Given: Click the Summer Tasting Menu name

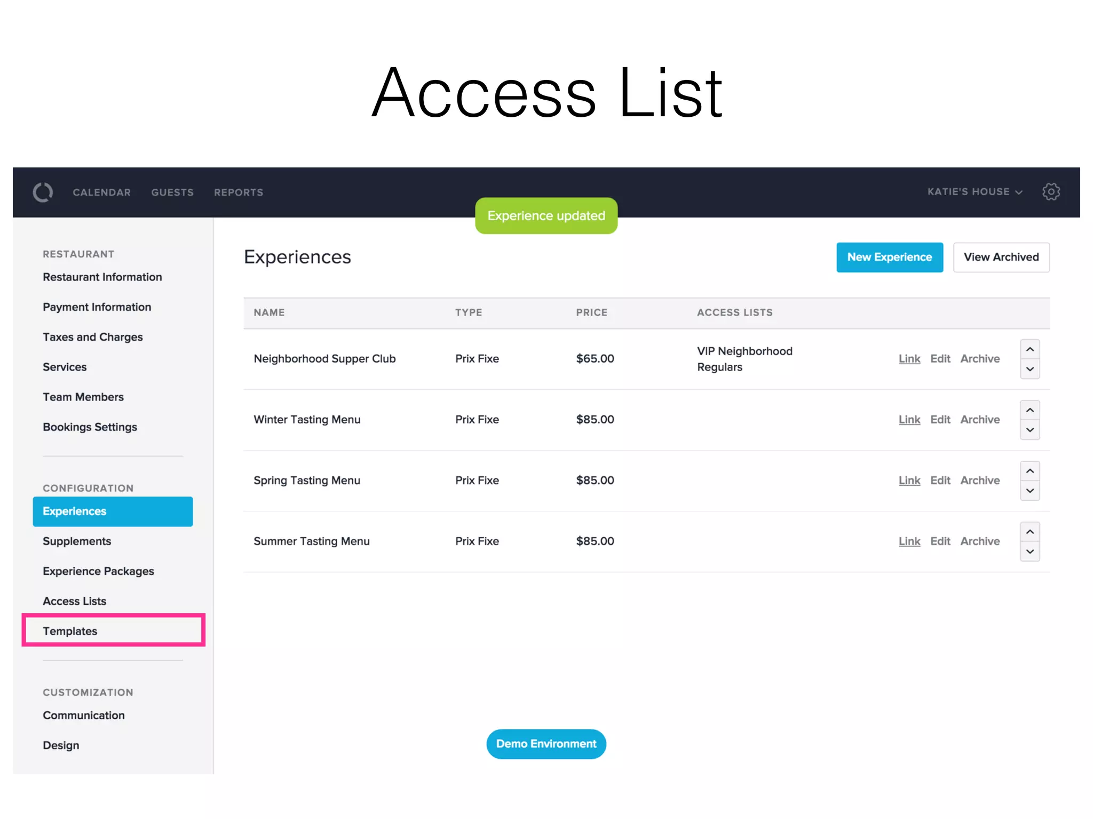Looking at the screenshot, I should 312,541.
